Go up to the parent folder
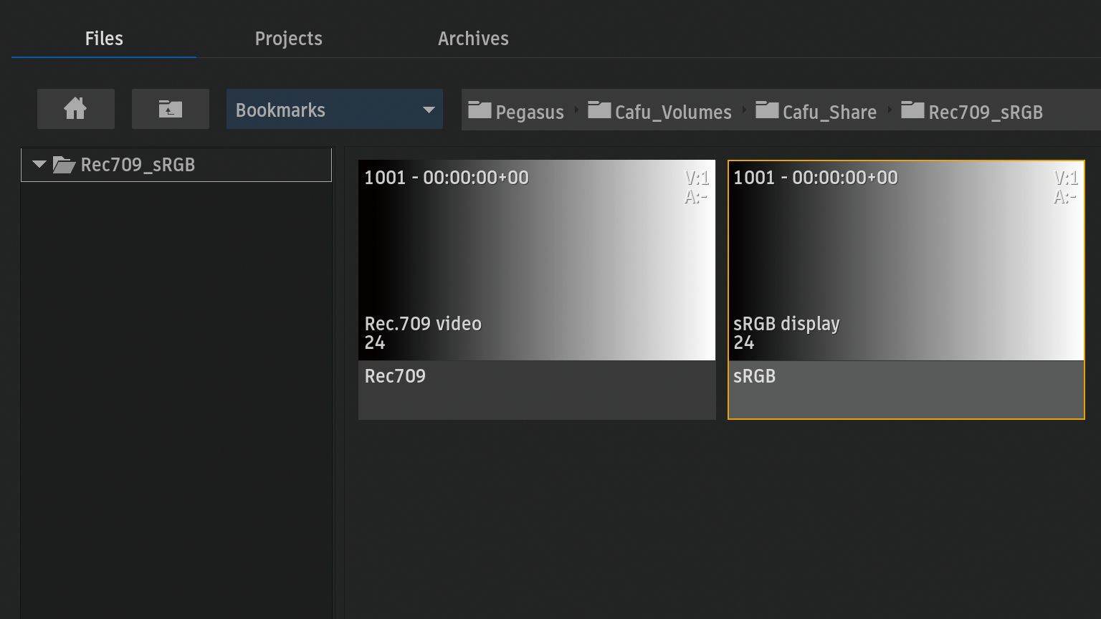Viewport: 1101px width, 619px height. 170,109
